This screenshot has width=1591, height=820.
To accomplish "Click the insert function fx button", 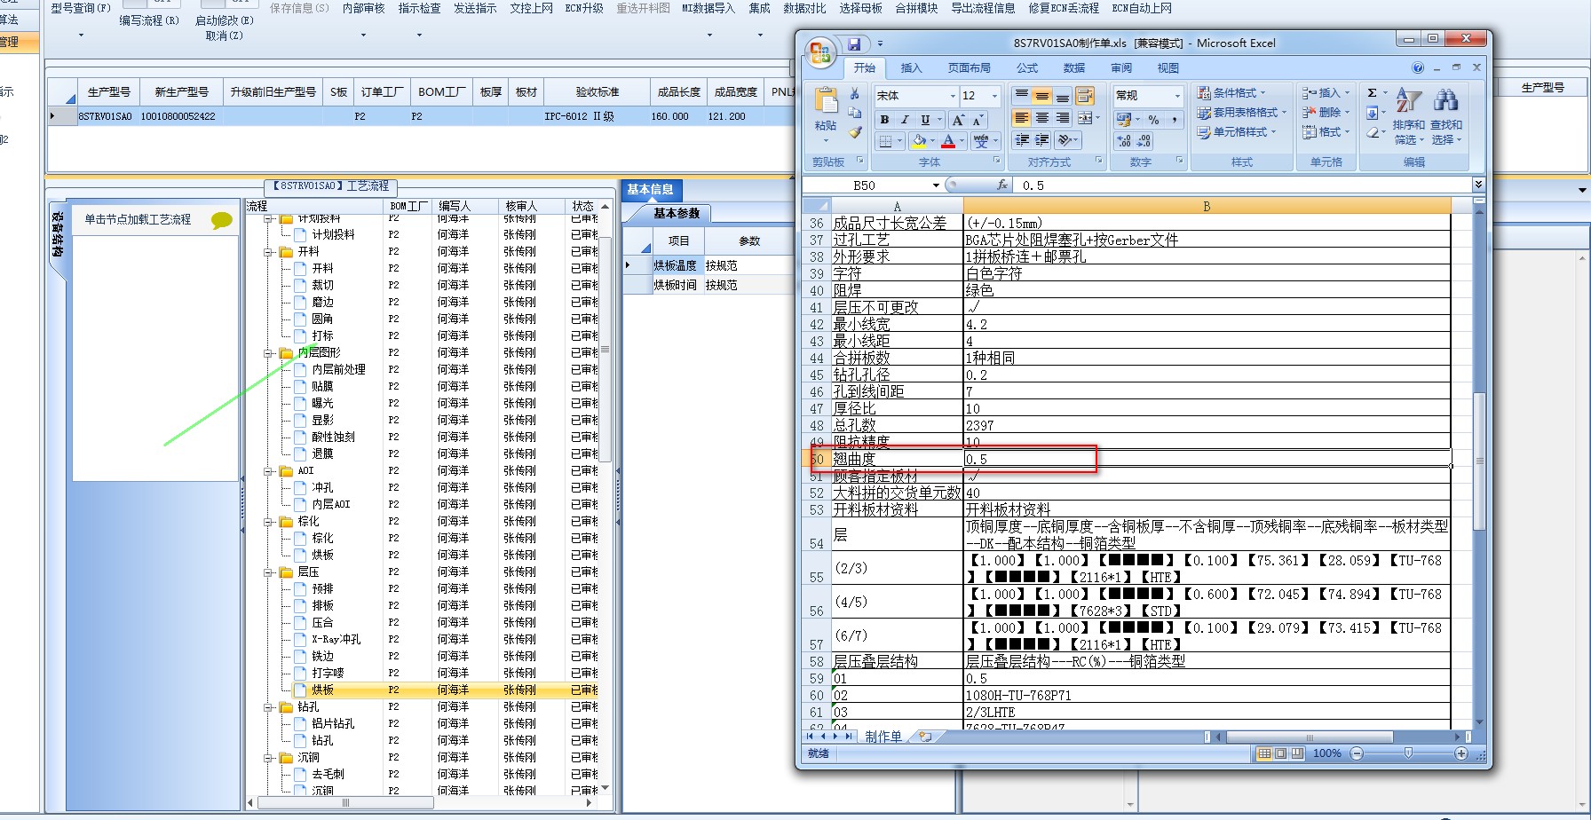I will (1001, 185).
